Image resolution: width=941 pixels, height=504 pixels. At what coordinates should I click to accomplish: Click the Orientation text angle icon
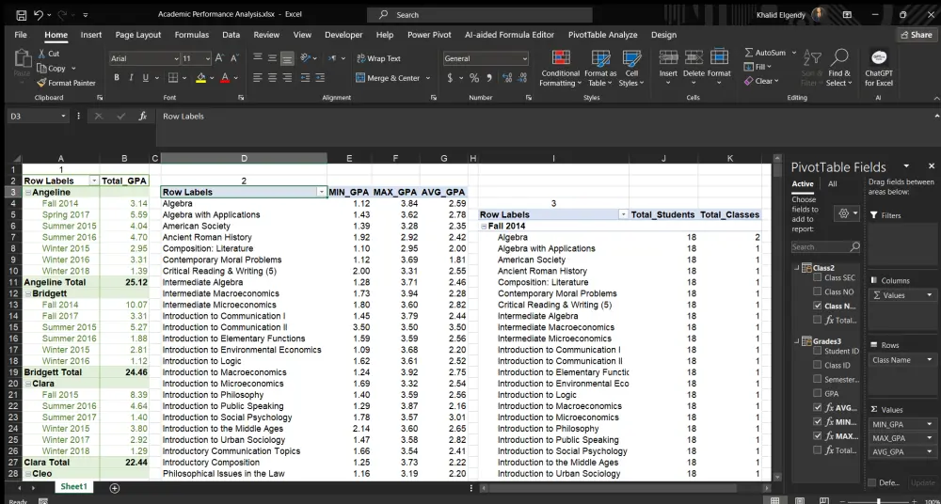click(x=306, y=58)
